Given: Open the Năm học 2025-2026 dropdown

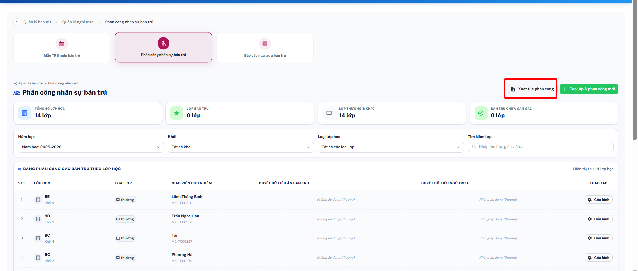Looking at the screenshot, I should [91, 147].
